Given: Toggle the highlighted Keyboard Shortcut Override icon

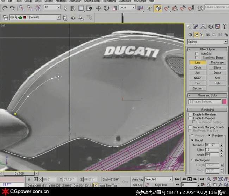Looking at the screenshot, I should (x=157, y=8).
